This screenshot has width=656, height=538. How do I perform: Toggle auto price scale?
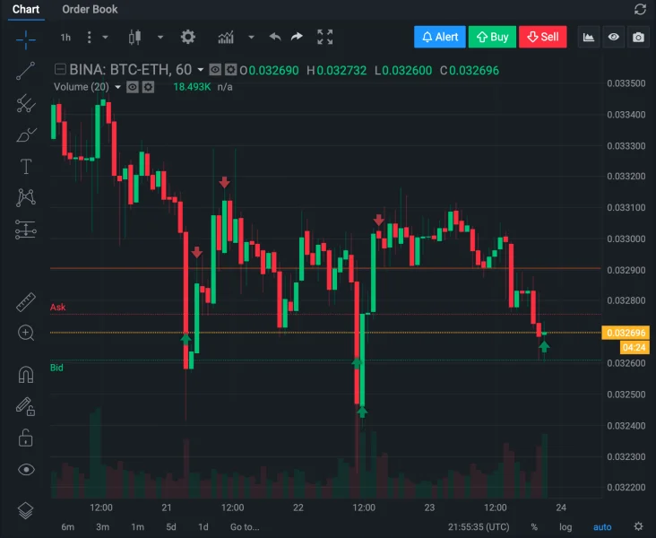pyautogui.click(x=602, y=526)
